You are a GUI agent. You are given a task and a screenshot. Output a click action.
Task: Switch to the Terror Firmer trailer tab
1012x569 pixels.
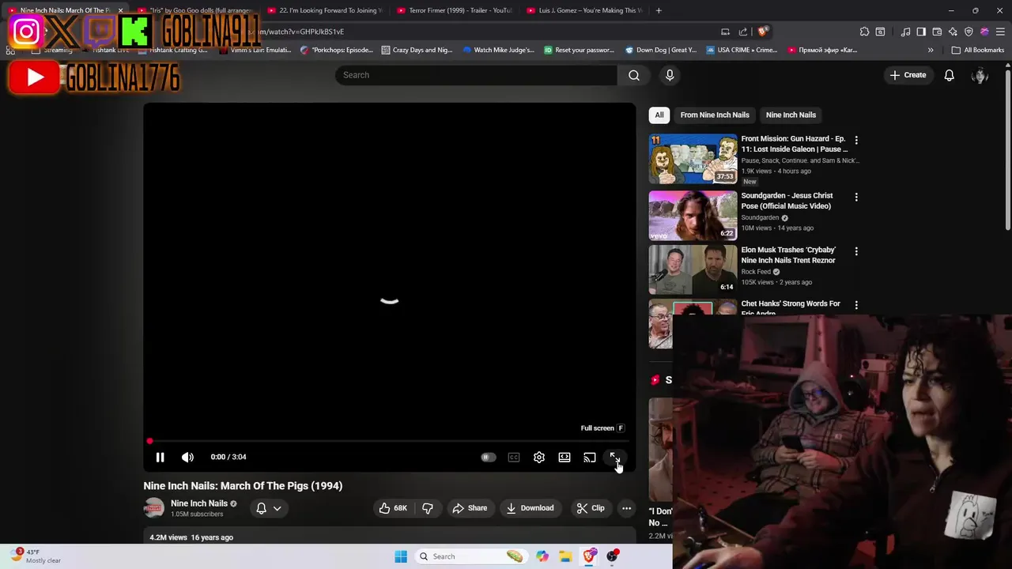click(455, 10)
